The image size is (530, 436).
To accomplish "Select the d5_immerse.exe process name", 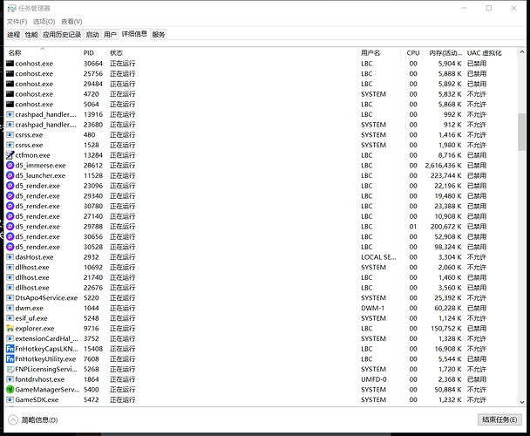I will click(41, 166).
